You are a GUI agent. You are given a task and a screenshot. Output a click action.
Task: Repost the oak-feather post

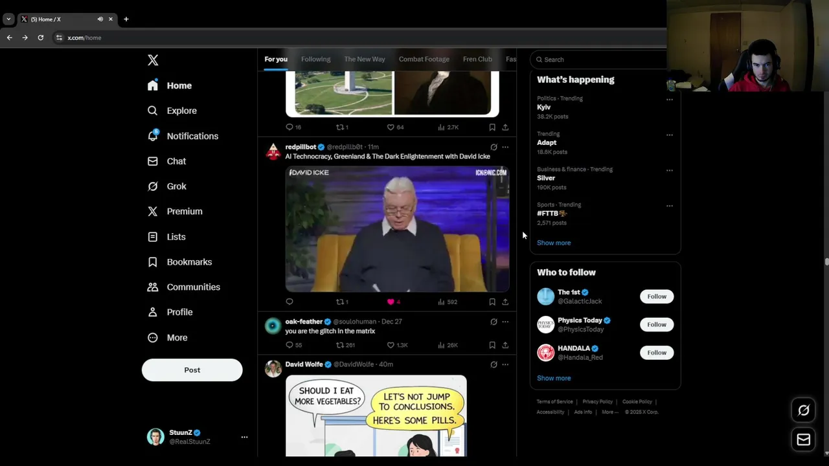345,345
